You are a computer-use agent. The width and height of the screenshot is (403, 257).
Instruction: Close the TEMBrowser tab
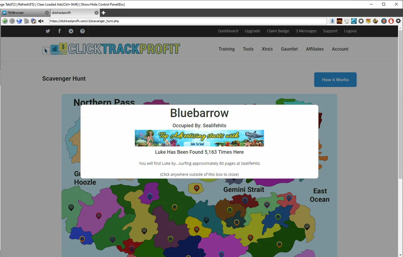coord(47,13)
